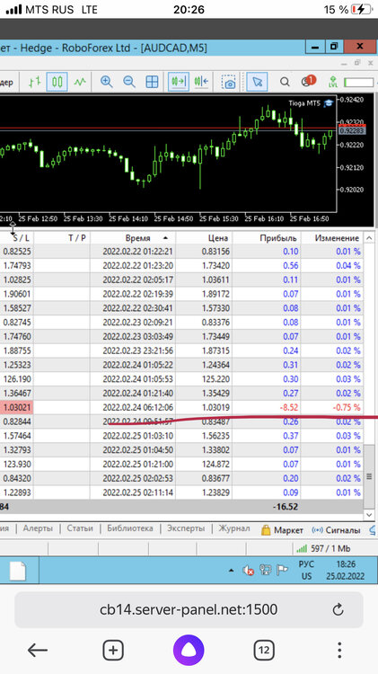Open account notifications with red badge

pyautogui.click(x=308, y=80)
